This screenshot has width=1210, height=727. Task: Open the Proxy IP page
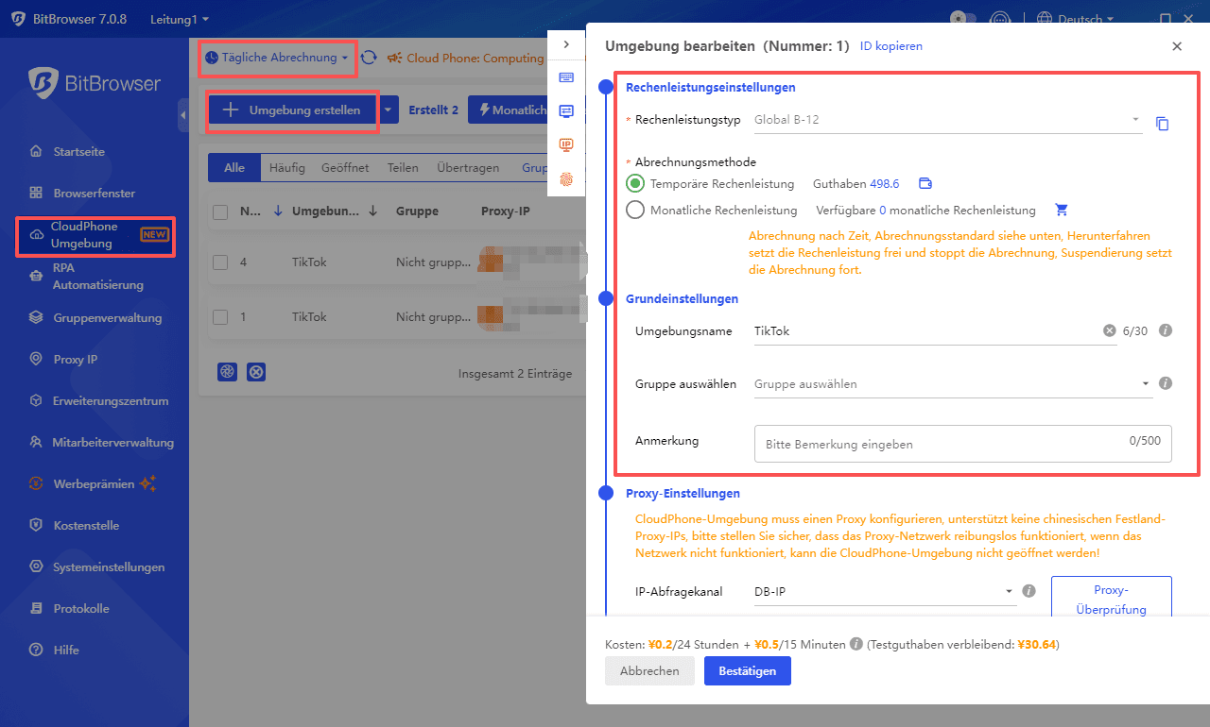76,359
